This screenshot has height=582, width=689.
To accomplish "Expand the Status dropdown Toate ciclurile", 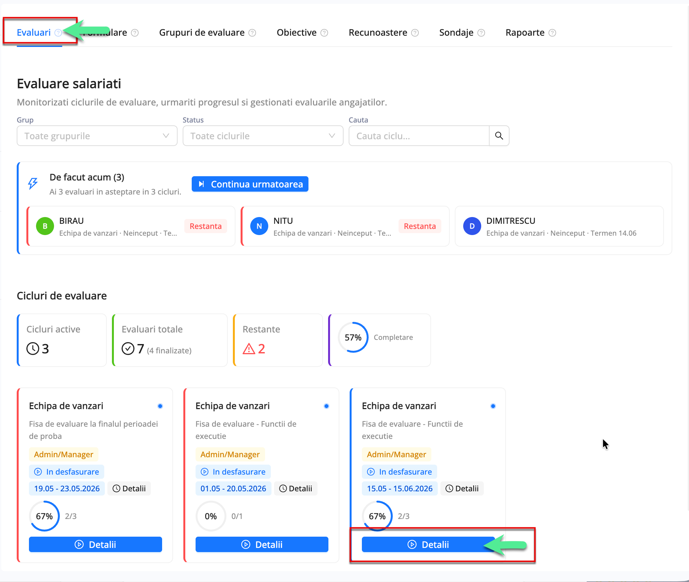I will pyautogui.click(x=263, y=136).
